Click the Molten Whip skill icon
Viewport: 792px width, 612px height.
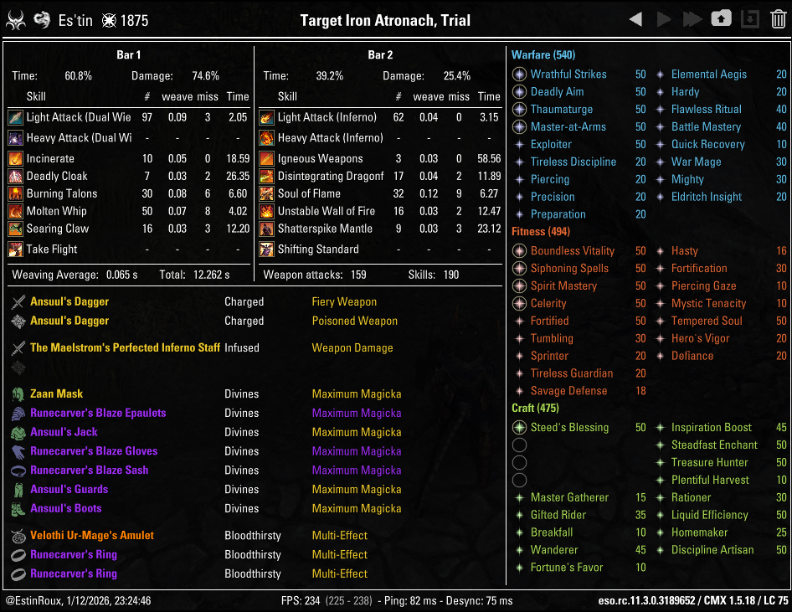[15, 211]
